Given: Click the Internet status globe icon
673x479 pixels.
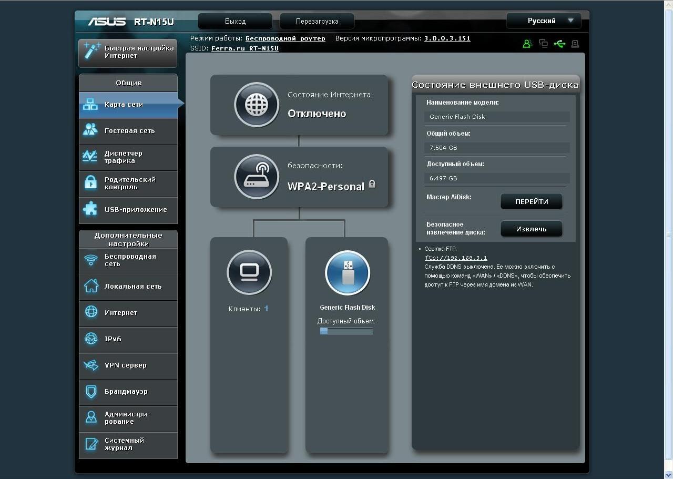Looking at the screenshot, I should pyautogui.click(x=257, y=105).
